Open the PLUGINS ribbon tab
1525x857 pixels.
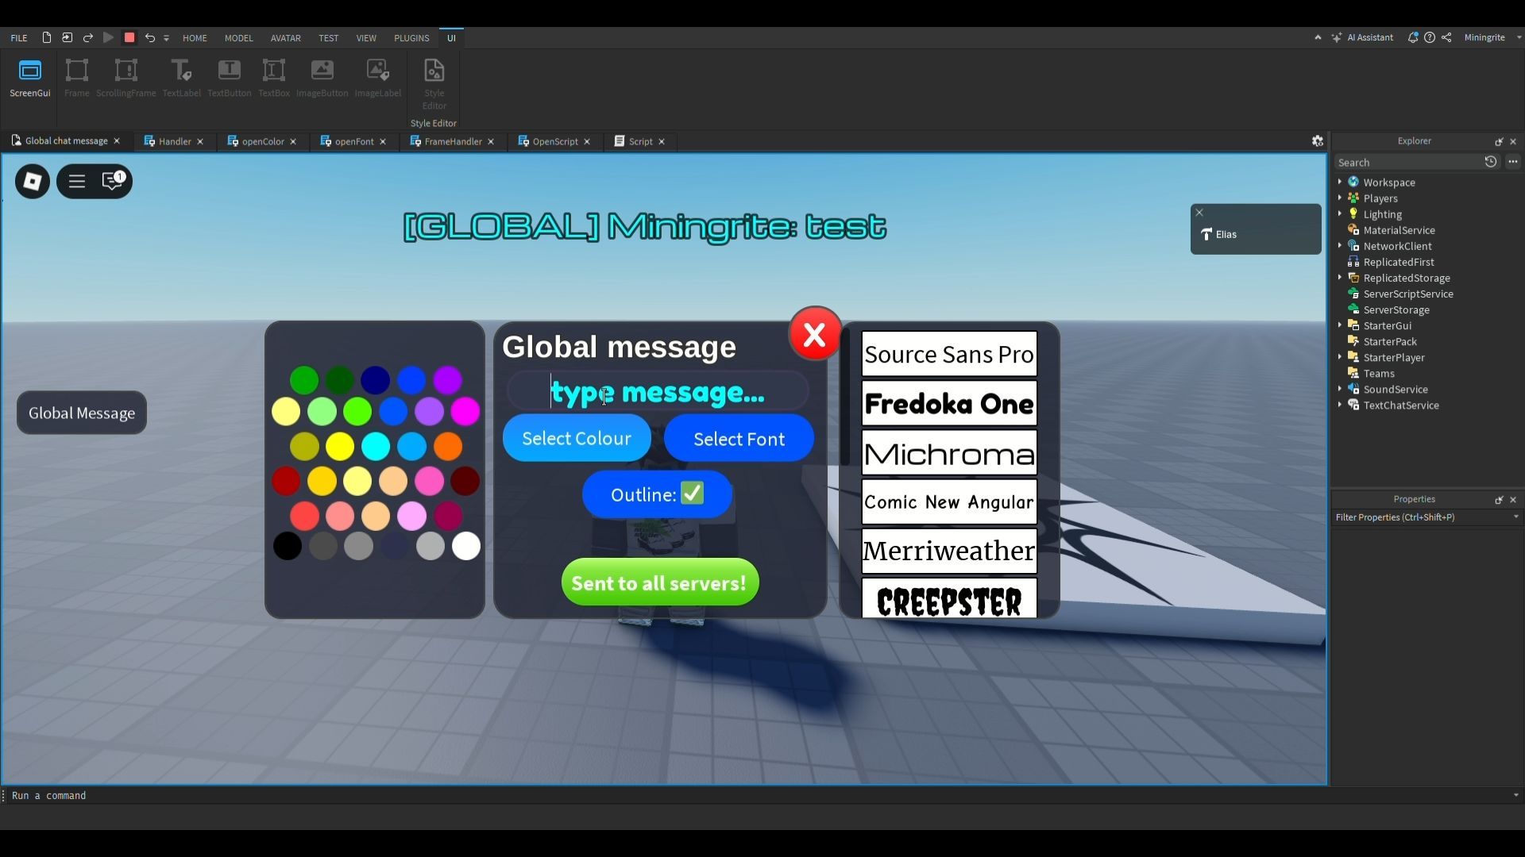pos(411,38)
